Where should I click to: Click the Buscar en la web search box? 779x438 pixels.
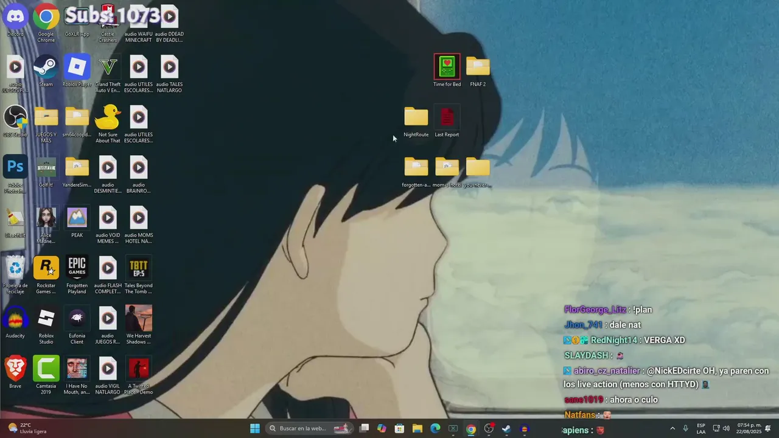(x=310, y=428)
